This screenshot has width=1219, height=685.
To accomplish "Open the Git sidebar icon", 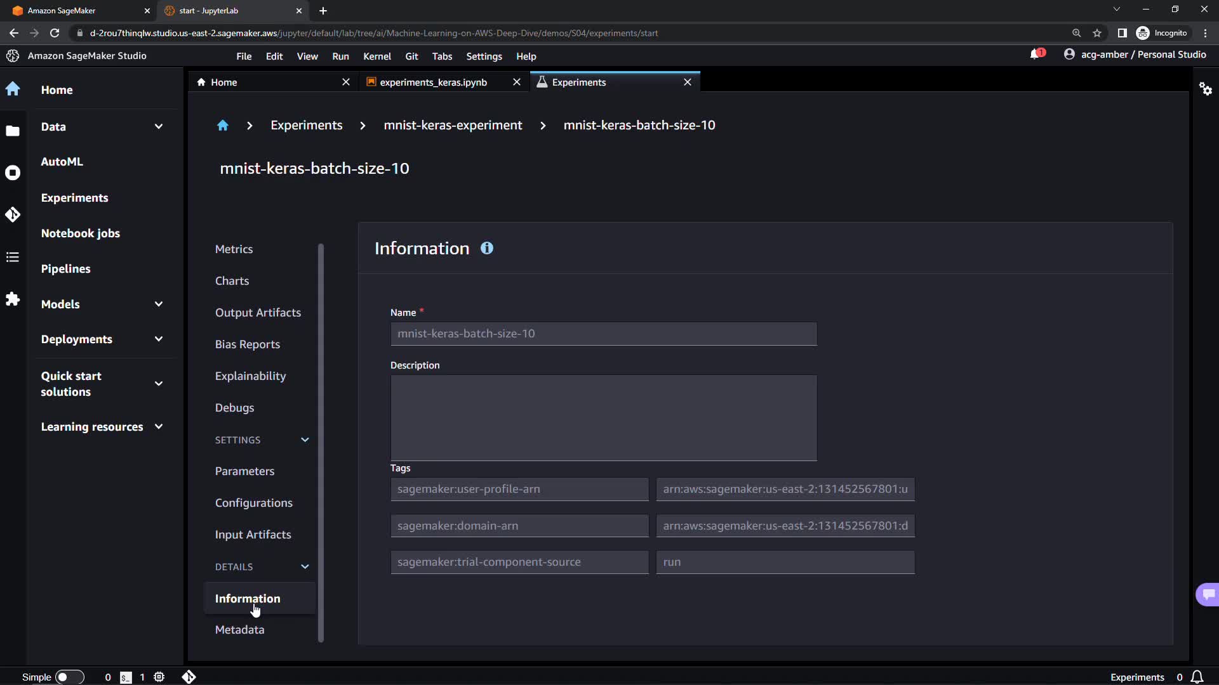I will click(x=13, y=215).
